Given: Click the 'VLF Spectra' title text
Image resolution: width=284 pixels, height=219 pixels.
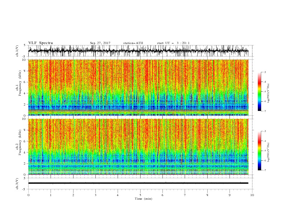Looking at the screenshot, I should pyautogui.click(x=41, y=43).
